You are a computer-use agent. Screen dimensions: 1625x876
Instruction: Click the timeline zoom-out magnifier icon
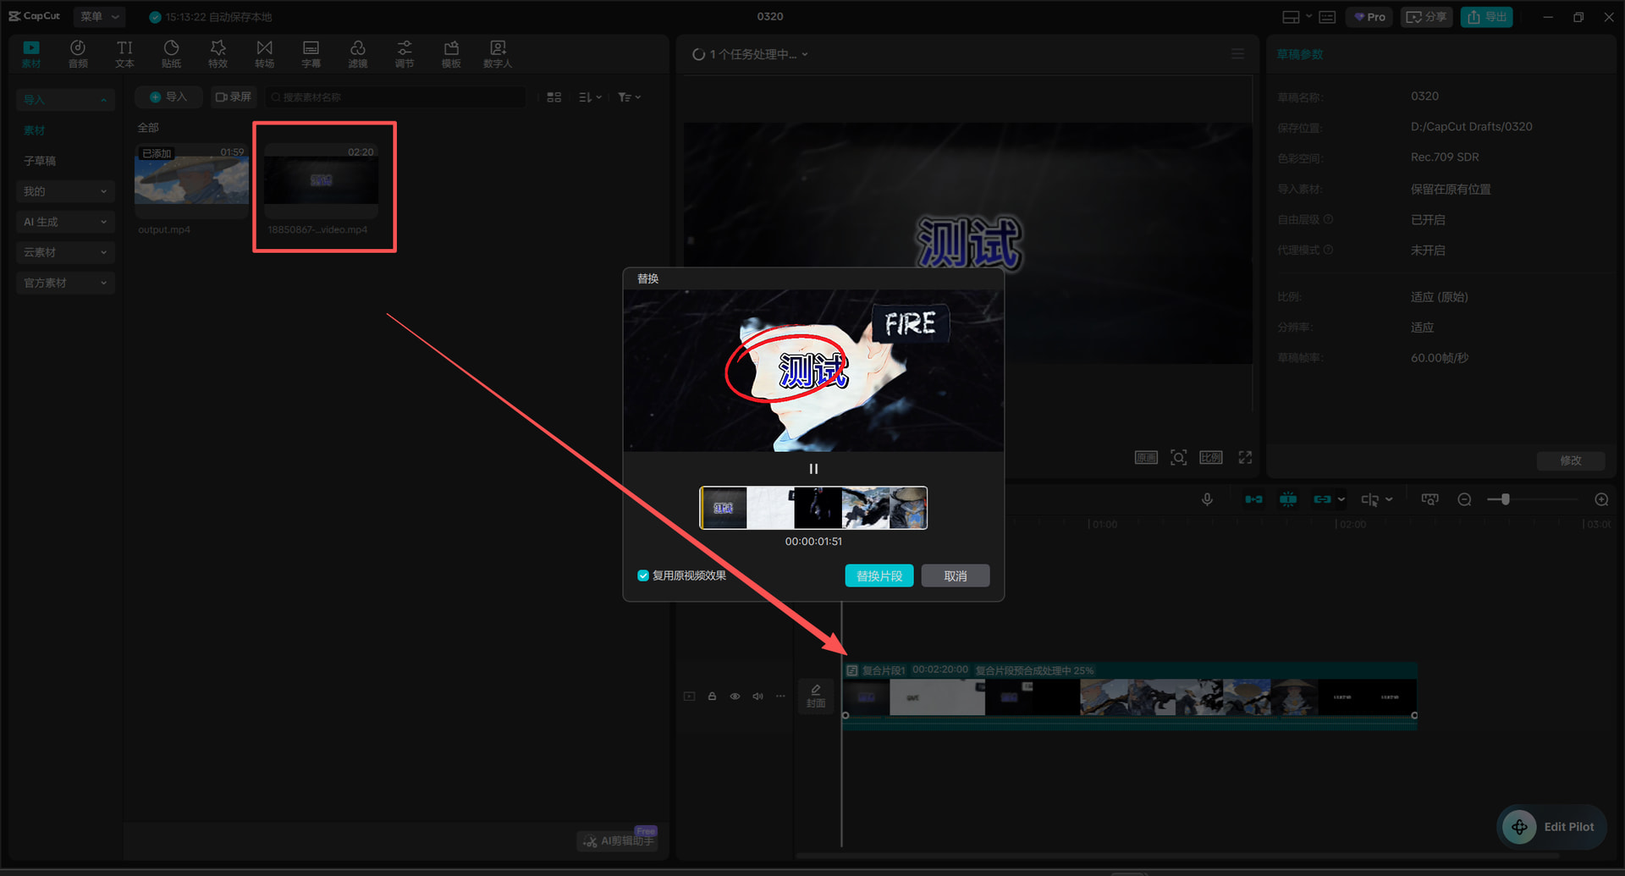click(x=1464, y=499)
